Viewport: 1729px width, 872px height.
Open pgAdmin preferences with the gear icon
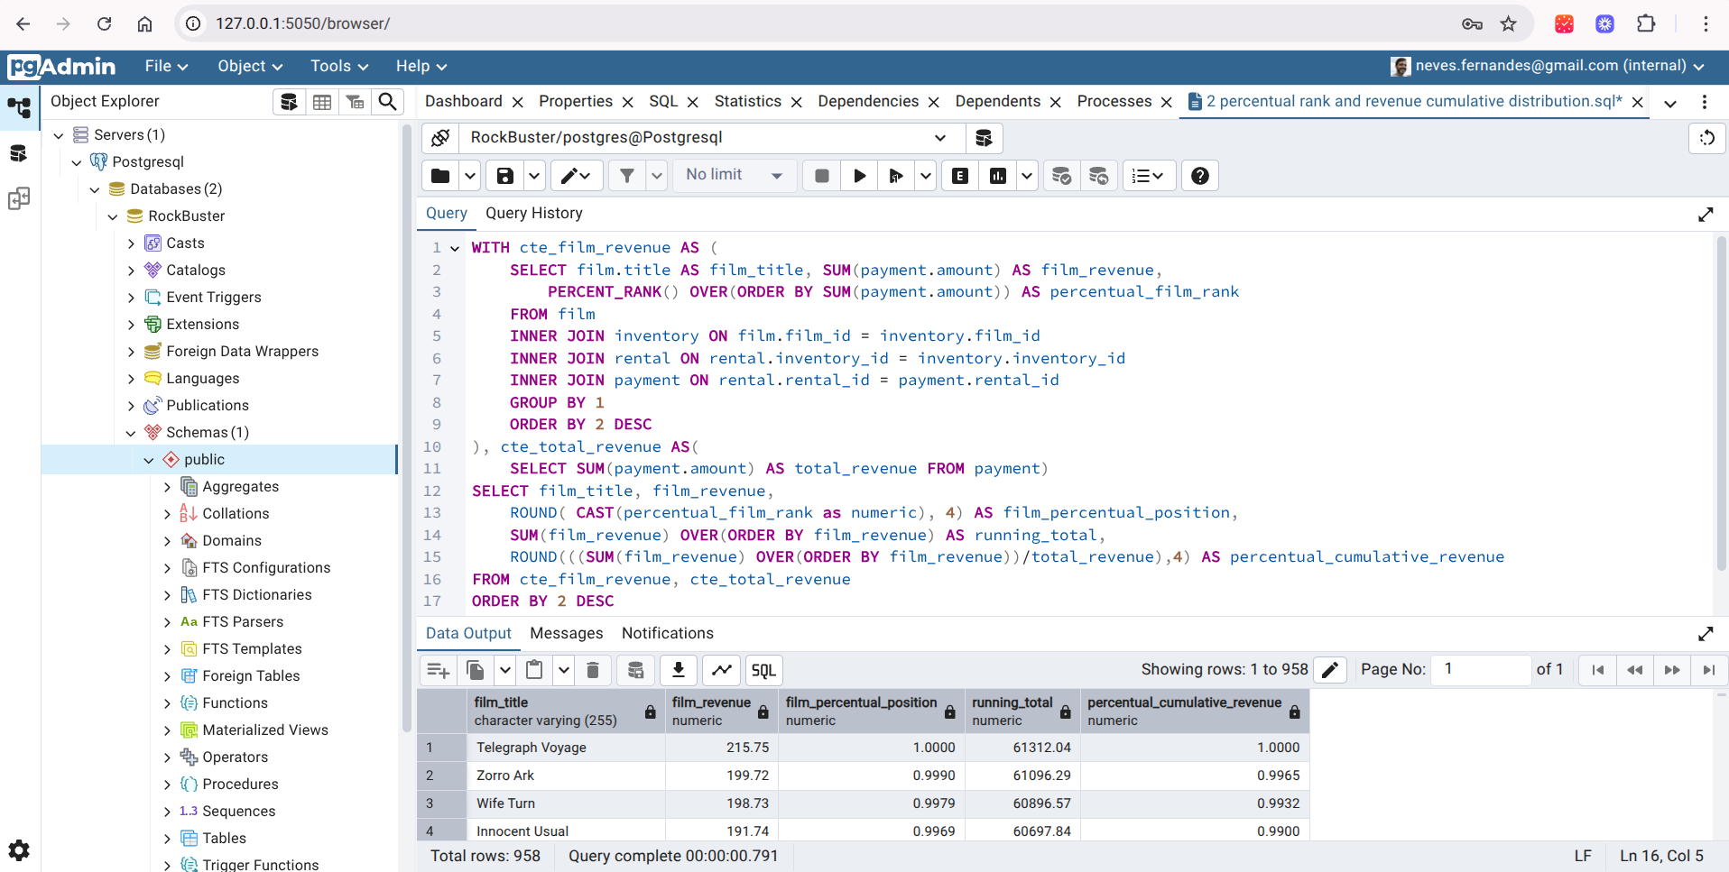pos(19,850)
